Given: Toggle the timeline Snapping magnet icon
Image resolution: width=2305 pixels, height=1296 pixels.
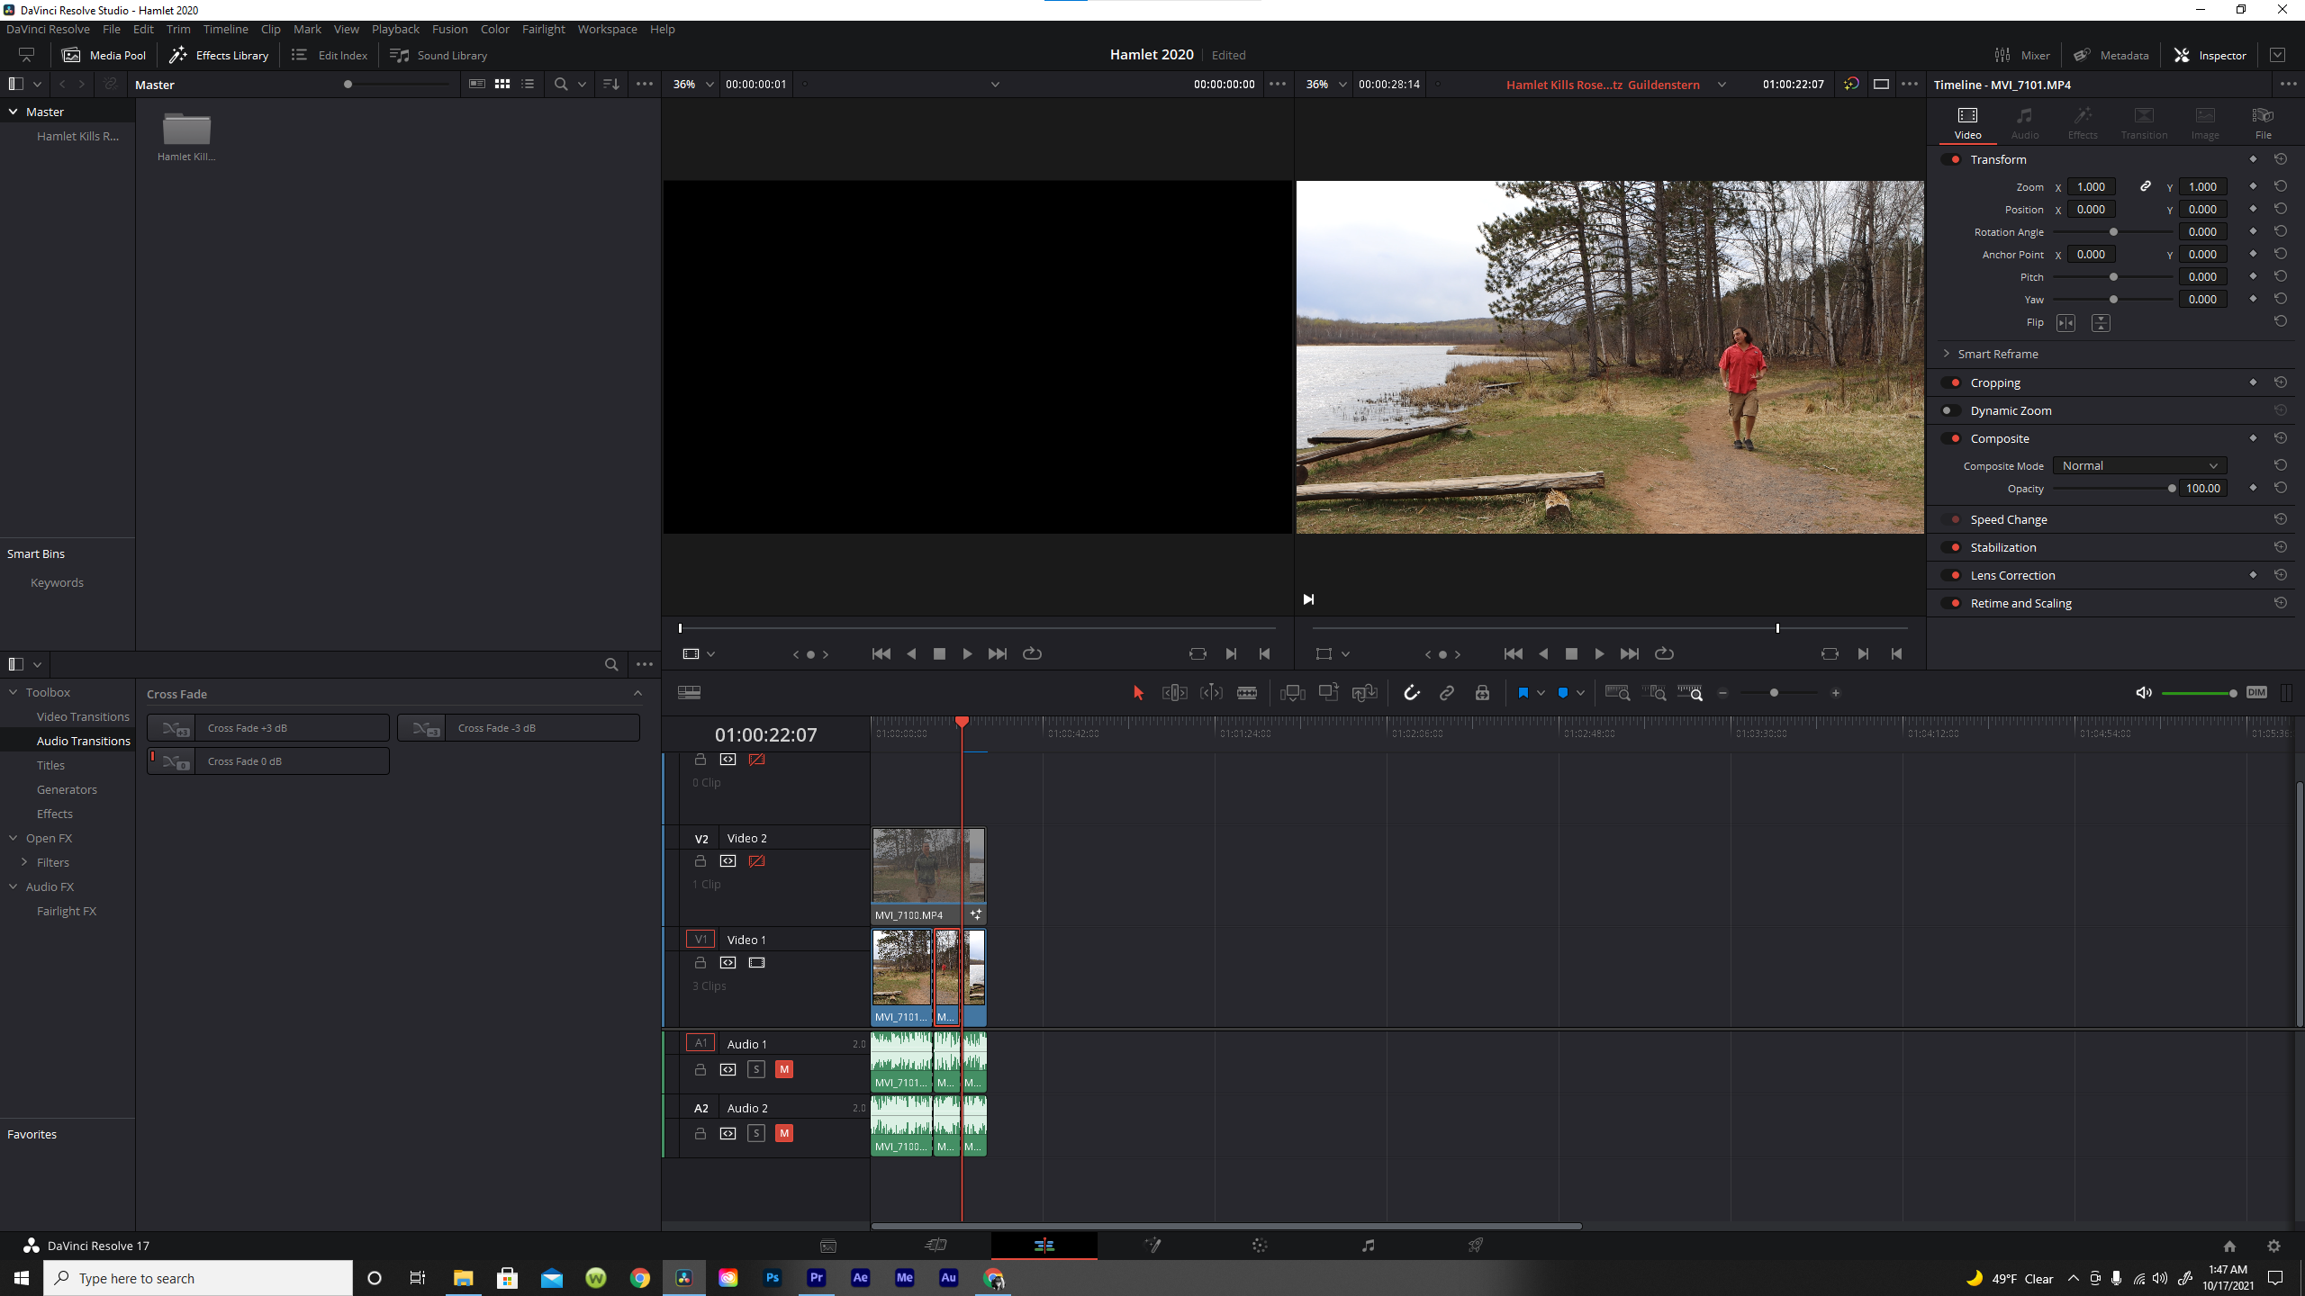Looking at the screenshot, I should coord(1411,692).
